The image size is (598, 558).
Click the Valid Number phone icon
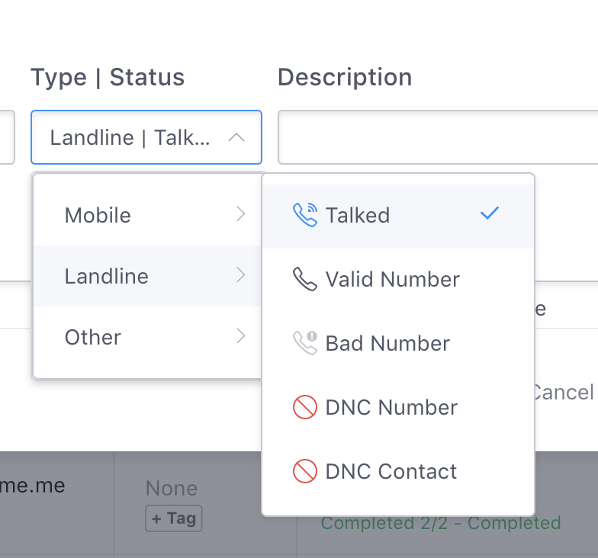point(305,279)
